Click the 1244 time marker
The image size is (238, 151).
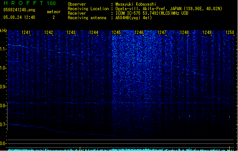pyautogui.click(x=94, y=32)
